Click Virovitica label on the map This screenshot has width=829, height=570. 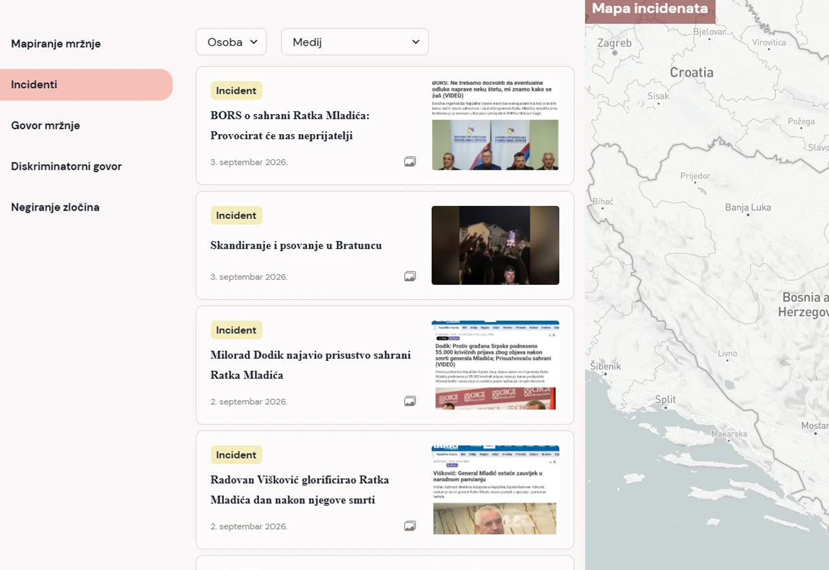tap(769, 42)
